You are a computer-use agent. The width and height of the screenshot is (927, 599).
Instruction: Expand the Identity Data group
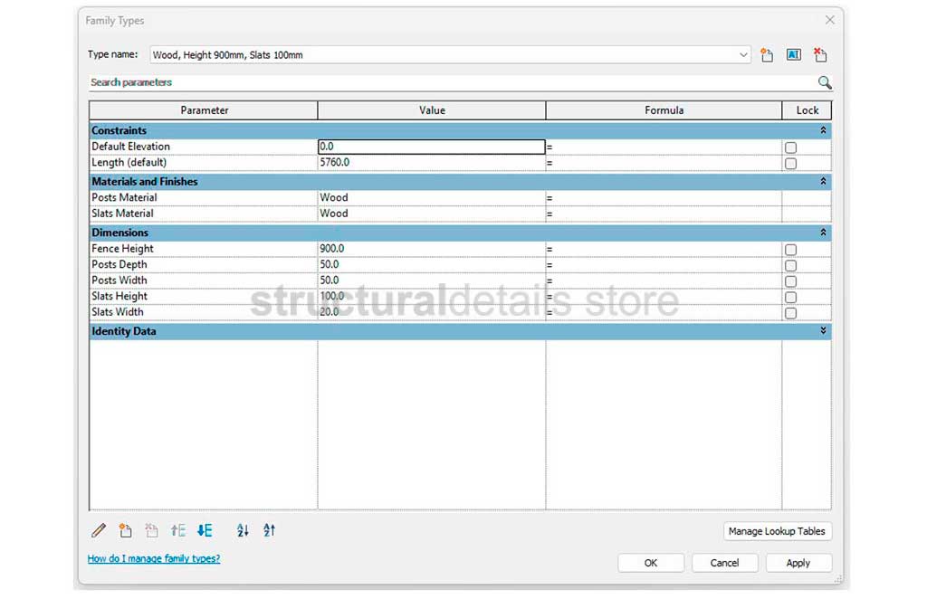coord(823,332)
